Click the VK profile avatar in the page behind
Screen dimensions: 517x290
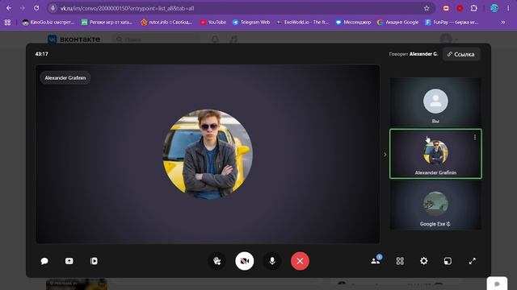click(x=446, y=39)
